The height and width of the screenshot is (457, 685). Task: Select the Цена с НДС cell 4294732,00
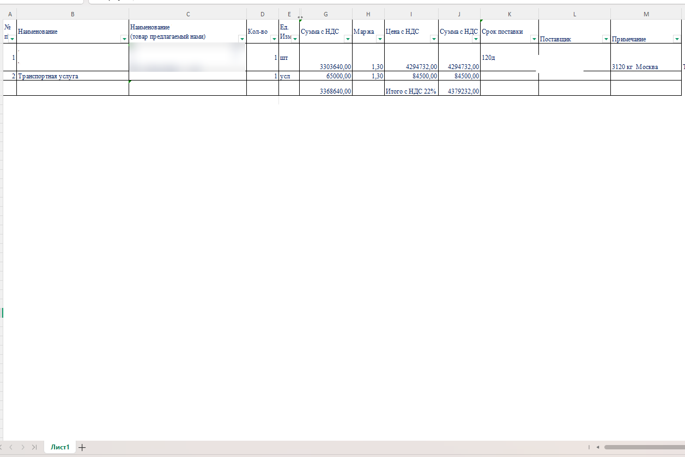411,57
